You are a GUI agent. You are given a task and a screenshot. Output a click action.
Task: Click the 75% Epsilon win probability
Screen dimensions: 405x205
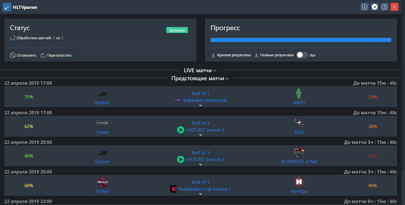point(29,97)
